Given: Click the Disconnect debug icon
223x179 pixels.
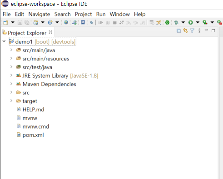Looking at the screenshot, I should (121, 23).
